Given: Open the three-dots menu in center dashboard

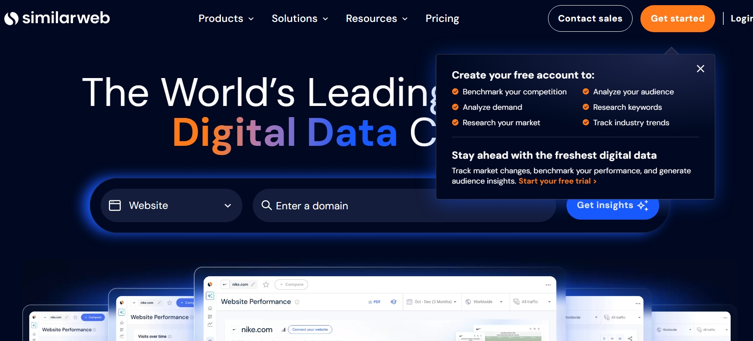Looking at the screenshot, I should point(548,285).
